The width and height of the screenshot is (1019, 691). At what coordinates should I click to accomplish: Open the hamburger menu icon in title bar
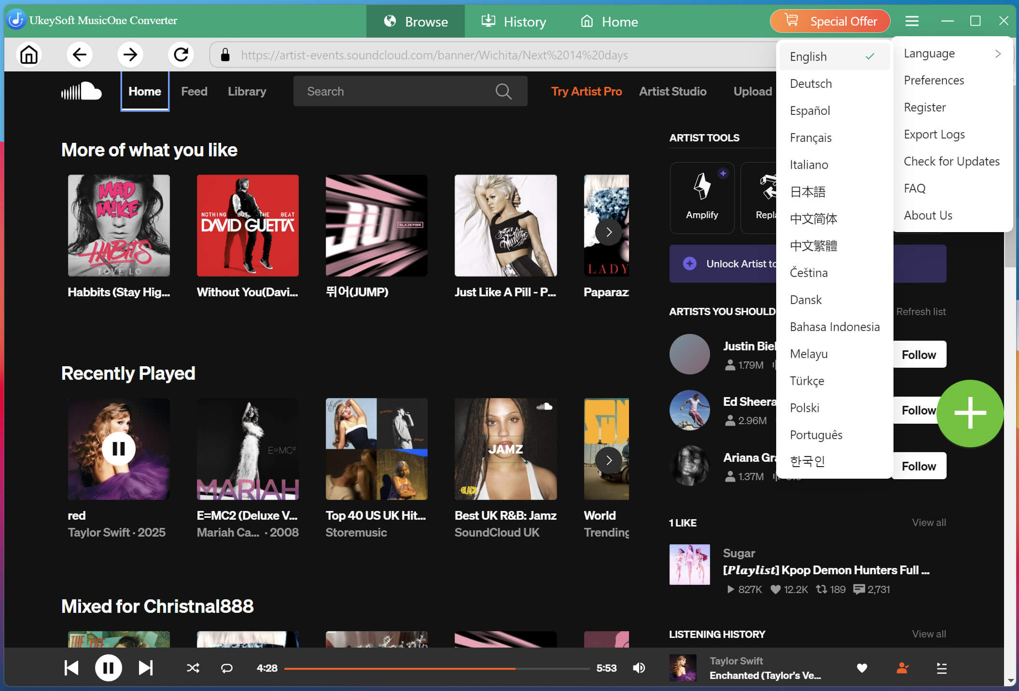912,21
